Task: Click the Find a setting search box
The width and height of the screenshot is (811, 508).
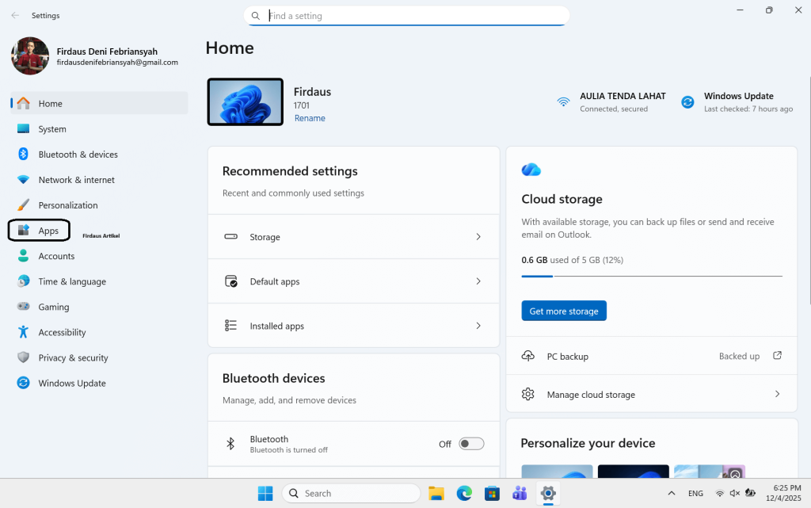Action: 406,16
